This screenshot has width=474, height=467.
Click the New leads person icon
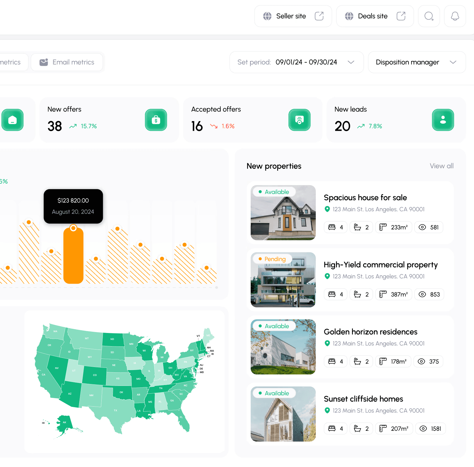pos(443,120)
